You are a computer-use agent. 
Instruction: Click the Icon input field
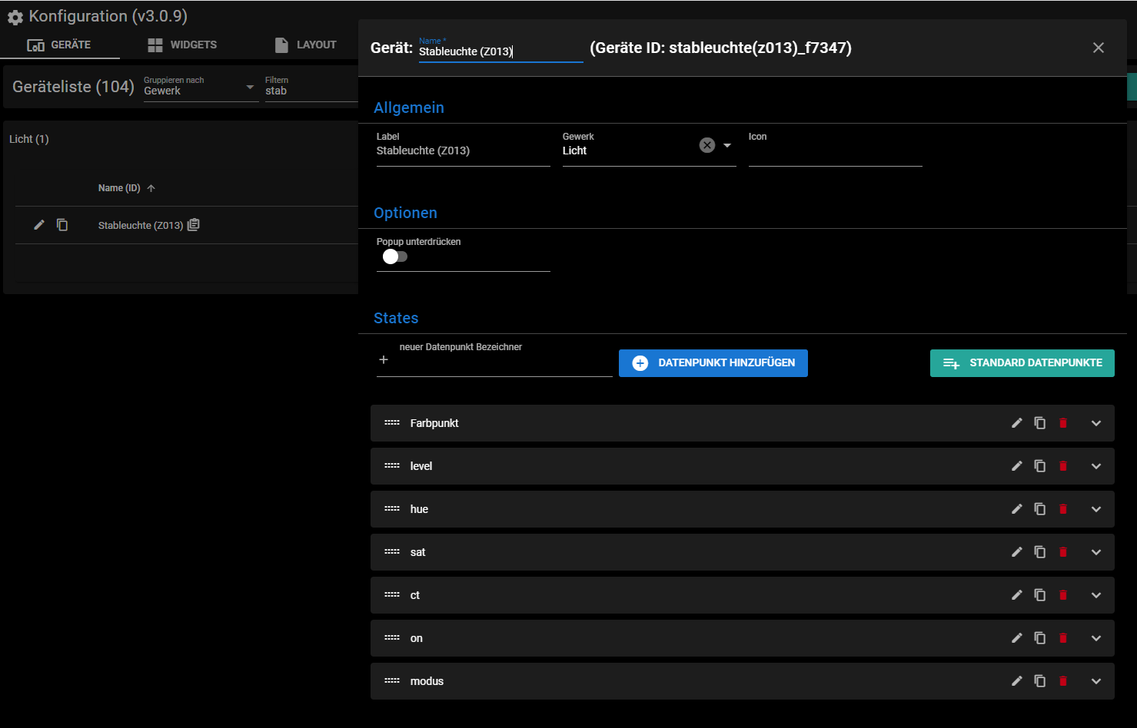click(835, 151)
